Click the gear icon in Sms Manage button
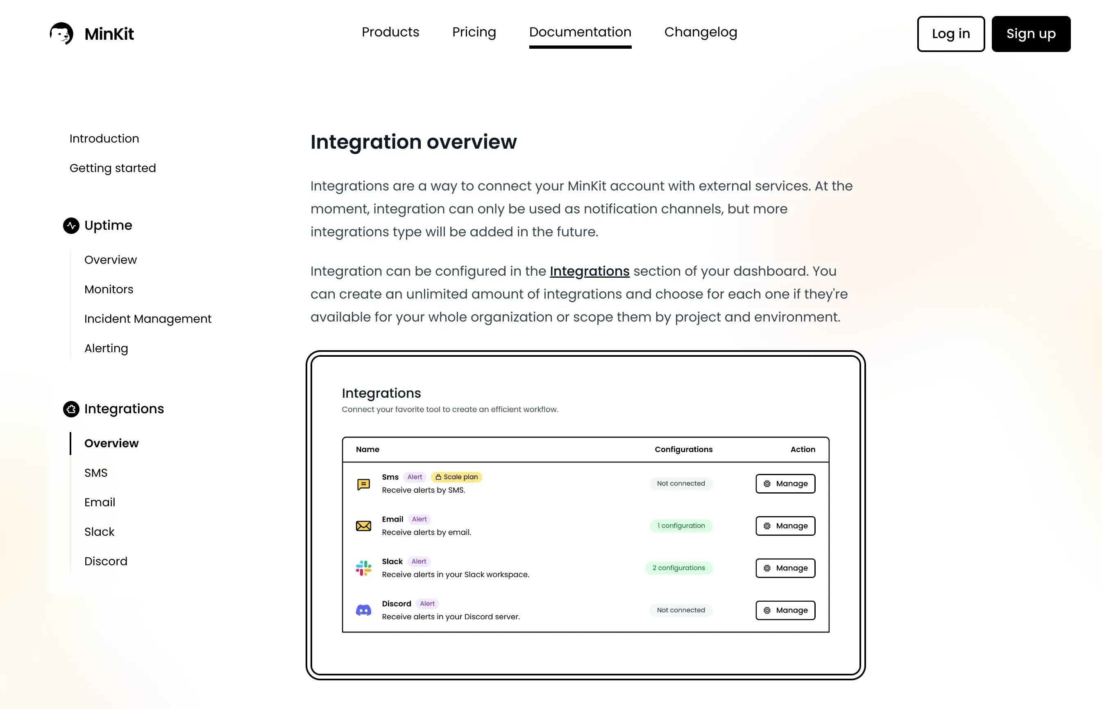1102x709 pixels. 767,484
